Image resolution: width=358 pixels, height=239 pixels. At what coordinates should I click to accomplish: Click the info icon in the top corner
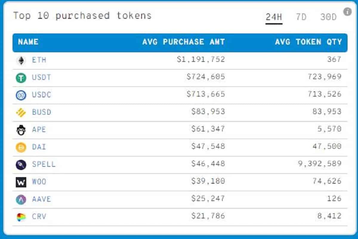click(347, 12)
